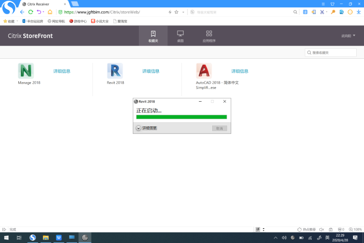Expand the 收藏 favorites dropdown arrow
364x243 pixels.
tap(17, 21)
